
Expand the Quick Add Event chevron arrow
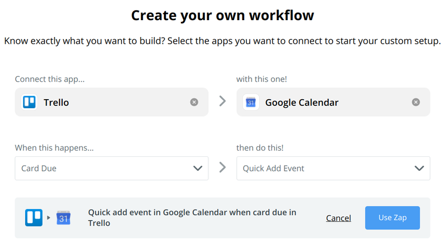[x=419, y=169]
